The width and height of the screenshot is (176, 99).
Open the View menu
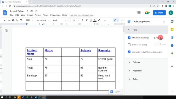[x=23, y=15]
